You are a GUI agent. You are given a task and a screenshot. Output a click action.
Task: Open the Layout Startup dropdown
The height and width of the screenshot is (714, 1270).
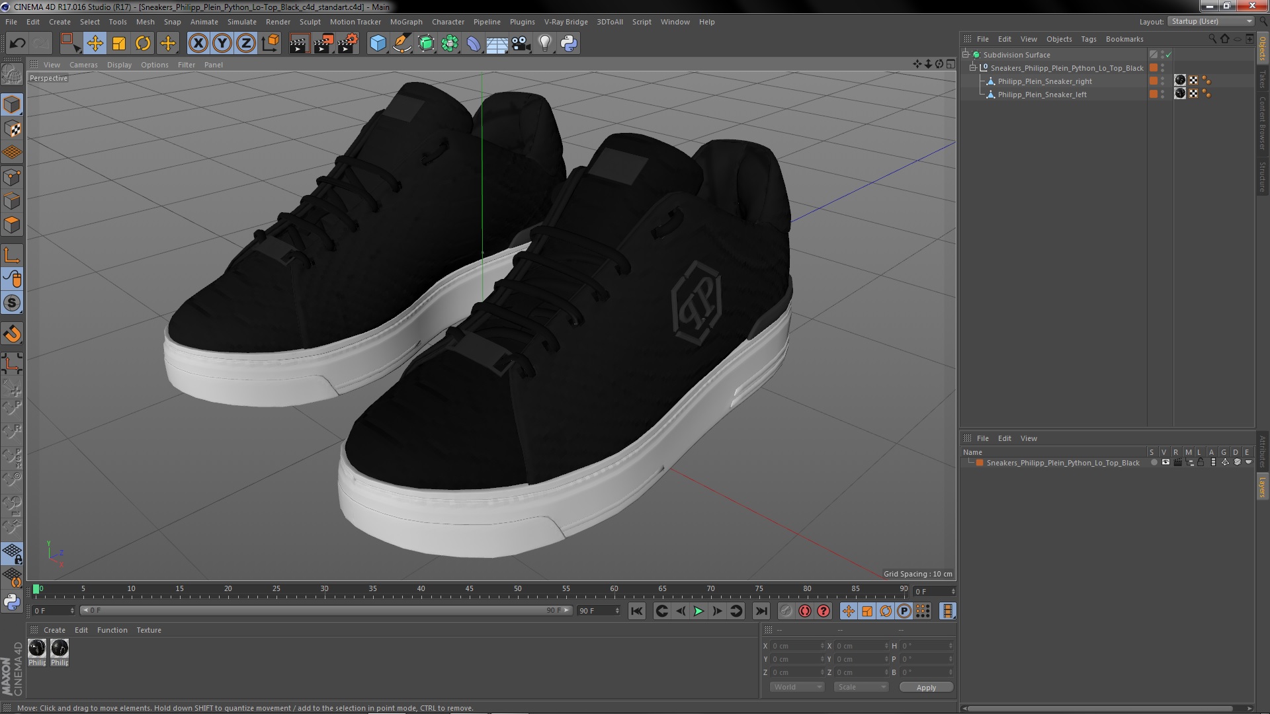[x=1210, y=22]
